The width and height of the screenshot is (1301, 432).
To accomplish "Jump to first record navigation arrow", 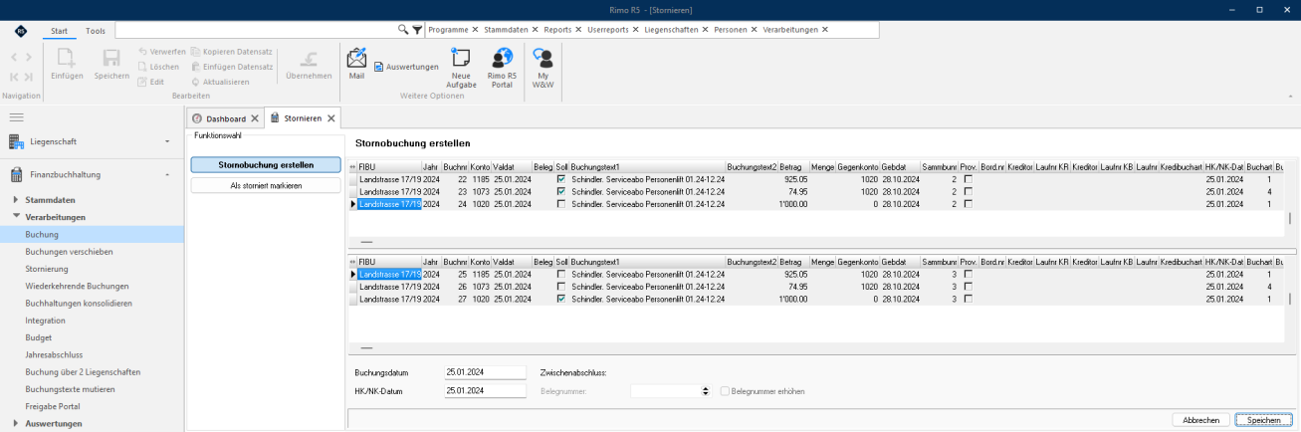I will pos(15,77).
